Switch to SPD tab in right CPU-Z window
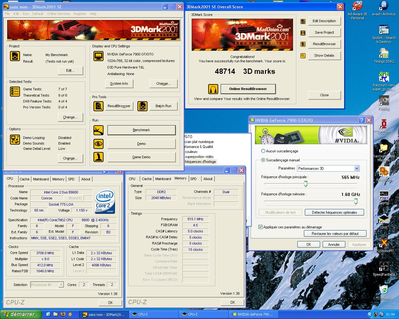 pos(194,179)
